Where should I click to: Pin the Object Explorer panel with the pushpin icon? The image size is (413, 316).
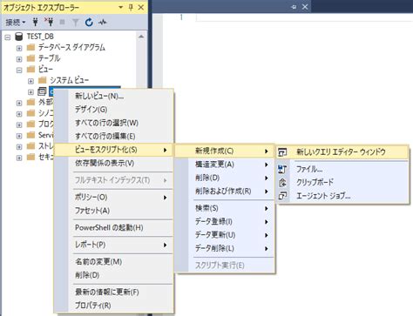click(131, 7)
